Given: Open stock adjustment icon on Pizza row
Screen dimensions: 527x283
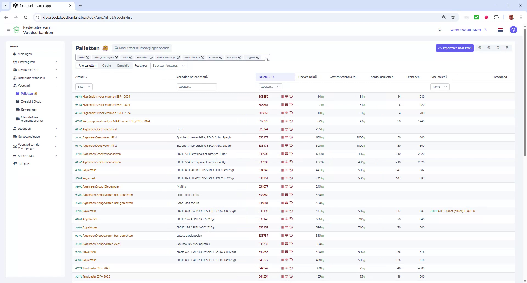Looking at the screenshot, I should 287,129.
